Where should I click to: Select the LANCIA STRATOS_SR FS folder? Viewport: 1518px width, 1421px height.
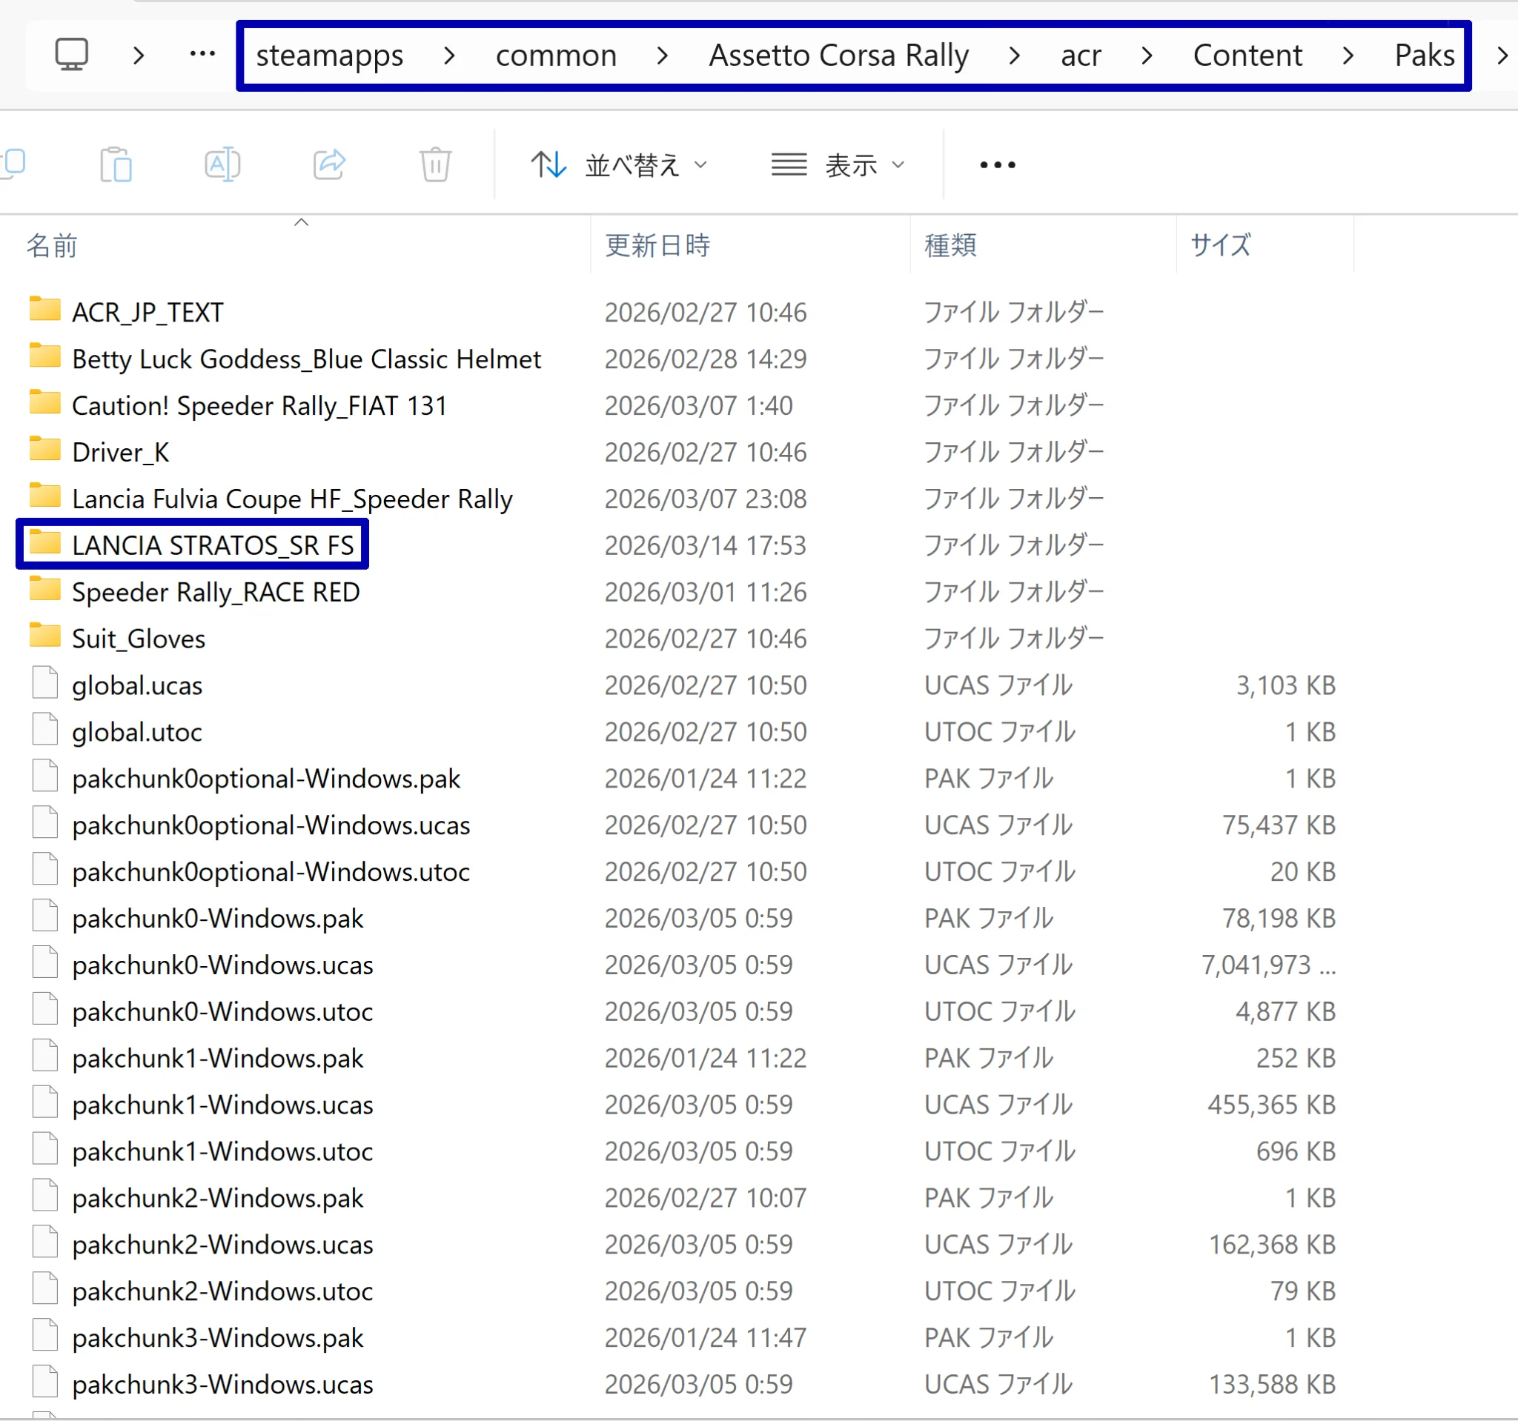[x=193, y=545]
